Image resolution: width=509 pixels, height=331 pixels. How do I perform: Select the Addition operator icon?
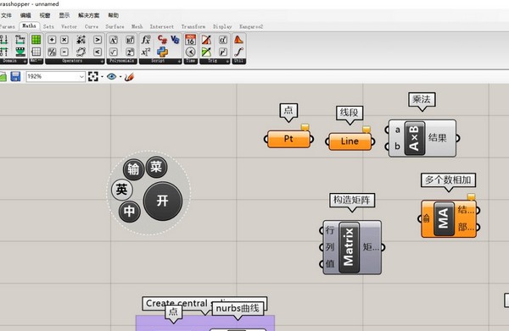coord(52,40)
